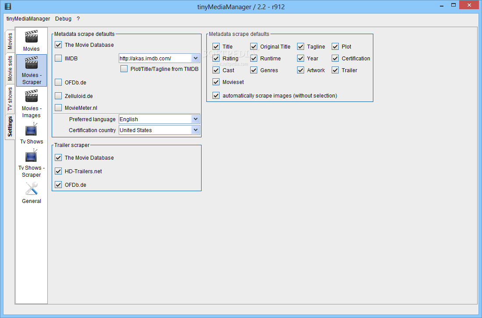Image resolution: width=482 pixels, height=318 pixels.
Task: Close the tinyMediaManager window
Action: point(469,5)
